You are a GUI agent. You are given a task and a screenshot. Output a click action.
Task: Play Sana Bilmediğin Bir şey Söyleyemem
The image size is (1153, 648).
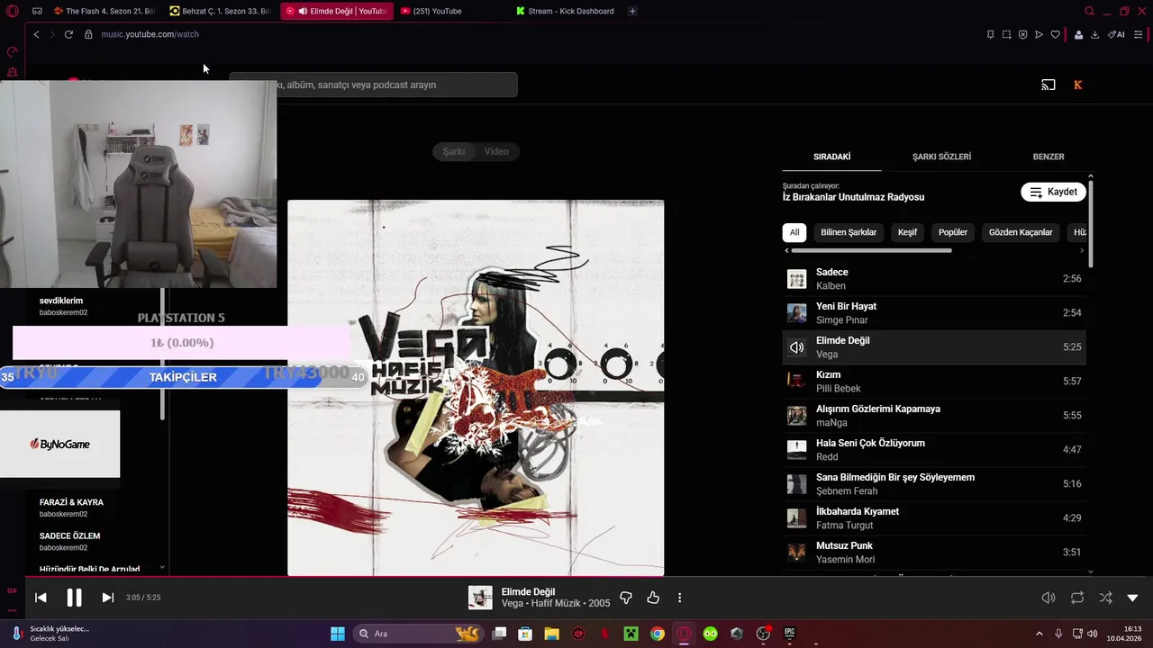tap(934, 484)
